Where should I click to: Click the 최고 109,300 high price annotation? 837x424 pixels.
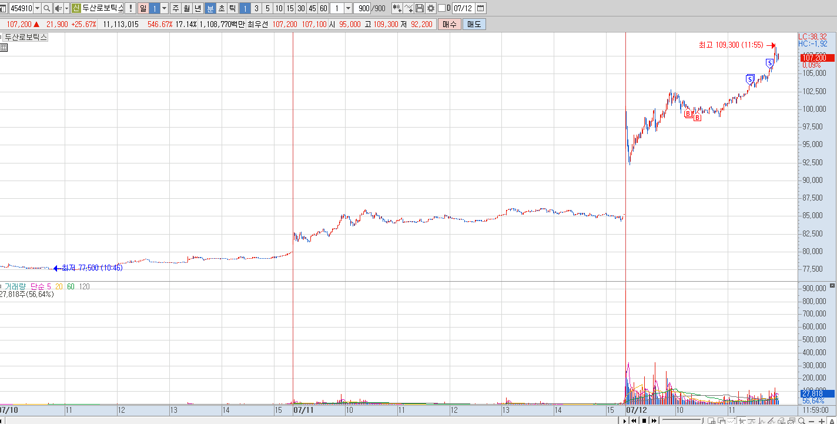731,45
